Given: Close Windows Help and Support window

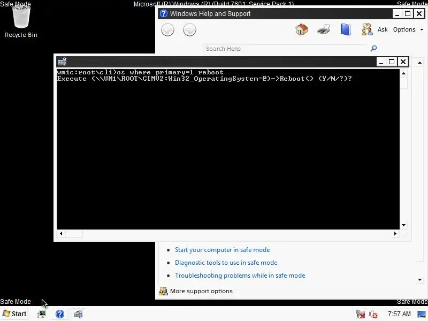Looking at the screenshot, I should pos(419,14).
